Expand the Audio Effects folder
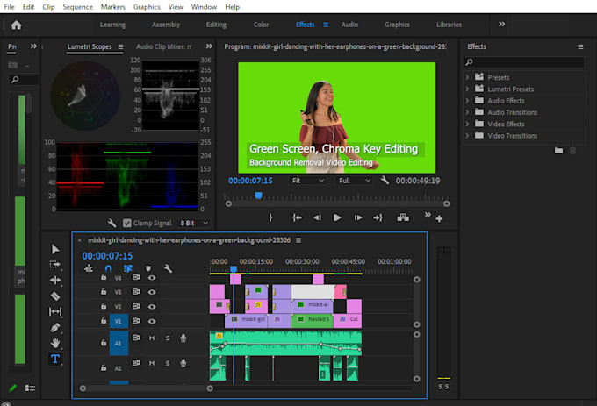This screenshot has height=406, width=597. coord(467,101)
